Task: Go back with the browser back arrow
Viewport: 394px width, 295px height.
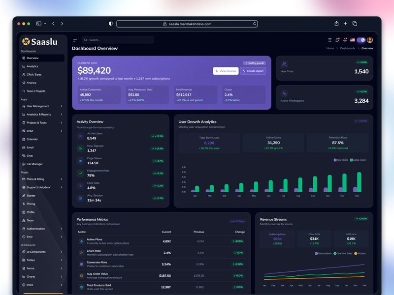Action: click(x=53, y=24)
